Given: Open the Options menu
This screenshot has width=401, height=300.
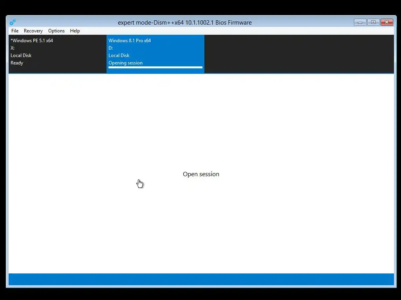Looking at the screenshot, I should coord(56,31).
